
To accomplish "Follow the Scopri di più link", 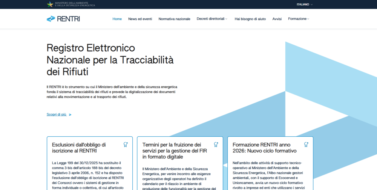I will (x=57, y=115).
